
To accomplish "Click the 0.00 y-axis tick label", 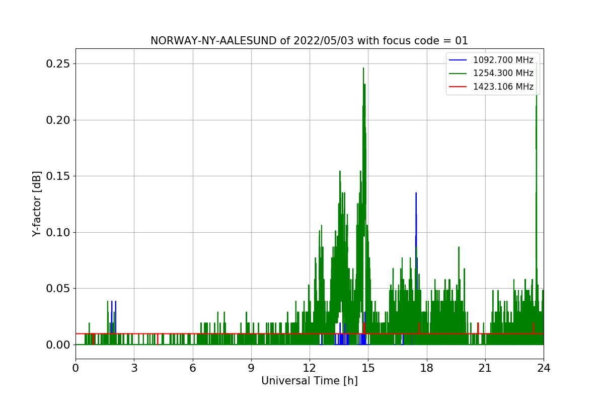I will (x=57, y=345).
